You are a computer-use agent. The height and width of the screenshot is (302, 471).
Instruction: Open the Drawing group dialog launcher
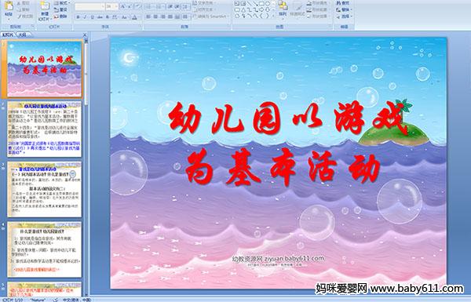[x=330, y=27]
